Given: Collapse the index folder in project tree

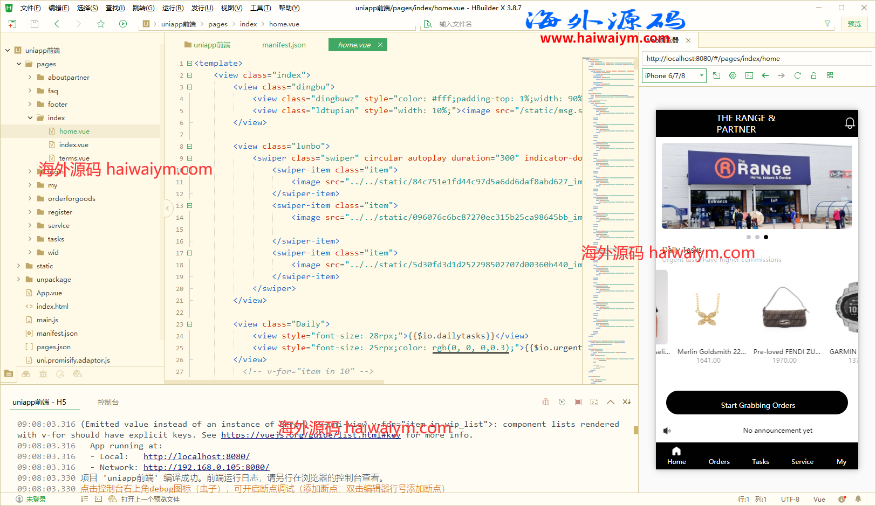Looking at the screenshot, I should click(x=30, y=117).
